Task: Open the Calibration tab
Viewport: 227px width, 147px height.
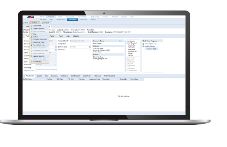Action: 76,36
